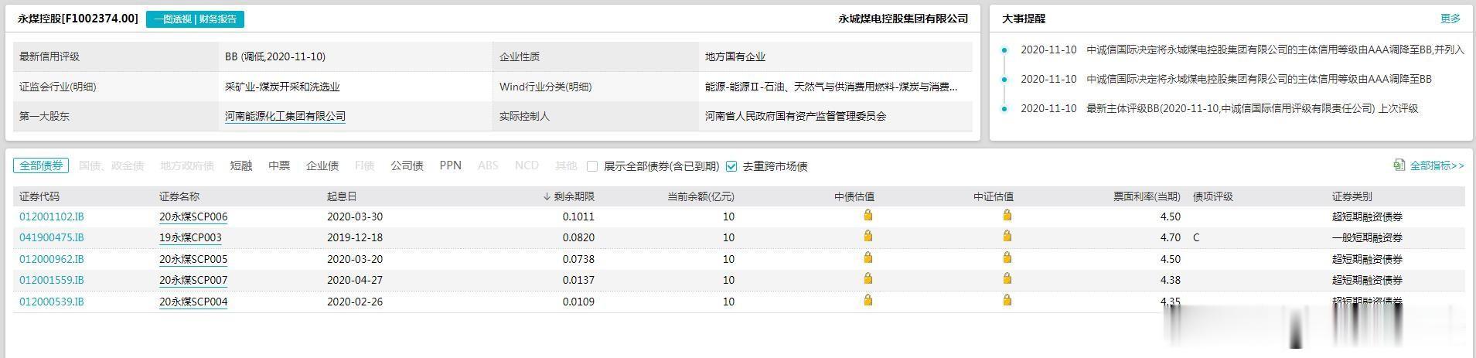Switch to 中票 bond tab

coord(279,165)
